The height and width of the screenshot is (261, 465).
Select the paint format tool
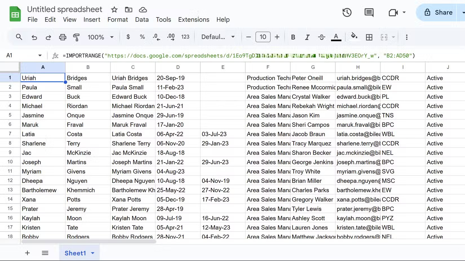pos(76,37)
